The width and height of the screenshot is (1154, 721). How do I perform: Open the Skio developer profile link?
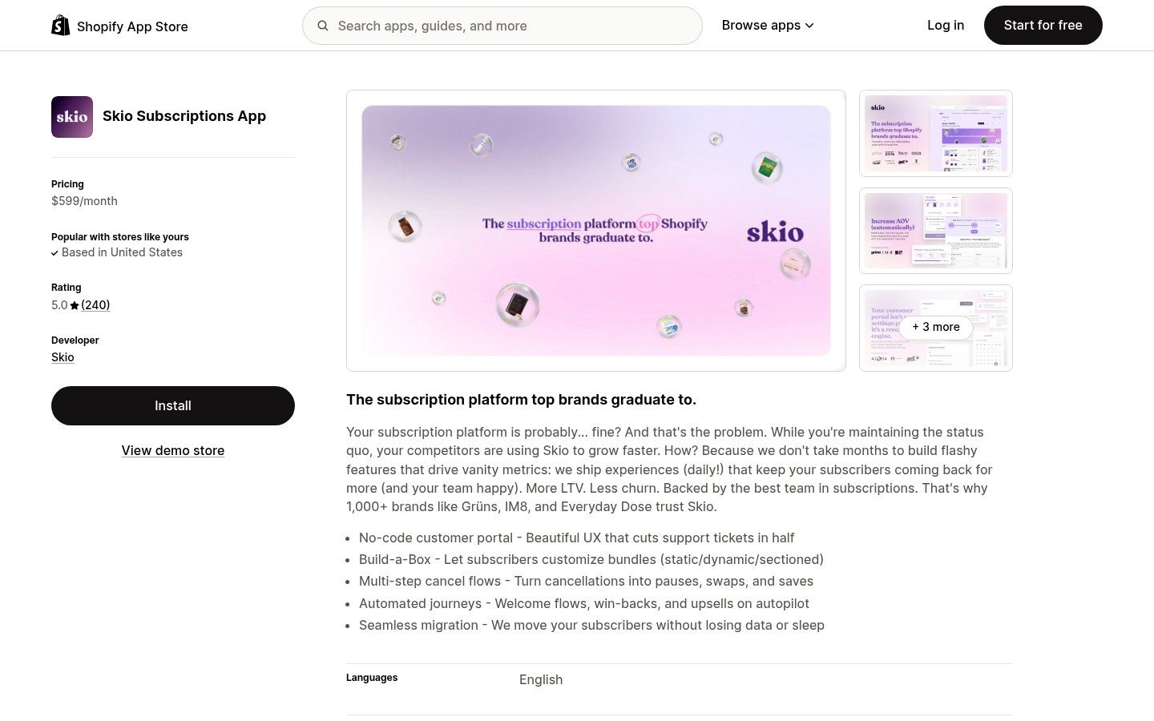[x=63, y=356]
